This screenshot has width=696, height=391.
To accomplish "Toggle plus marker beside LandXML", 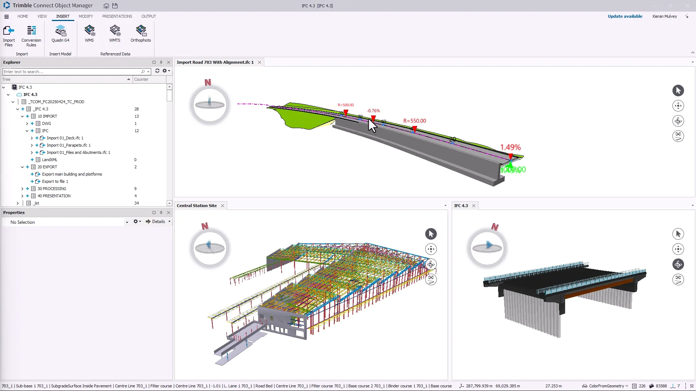I will (x=32, y=160).
